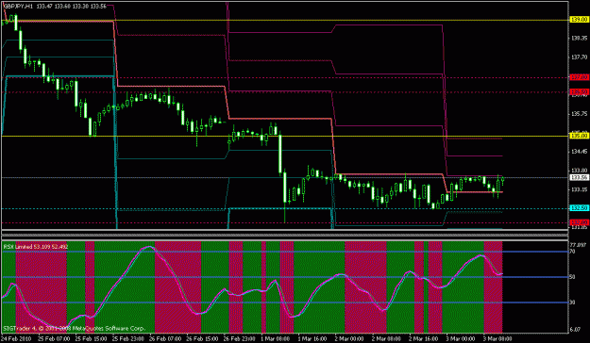Click the 133.15 price scale value
The image size is (590, 343).
tap(579, 189)
